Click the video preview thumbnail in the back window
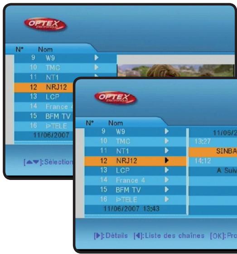 pyautogui.click(x=176, y=70)
